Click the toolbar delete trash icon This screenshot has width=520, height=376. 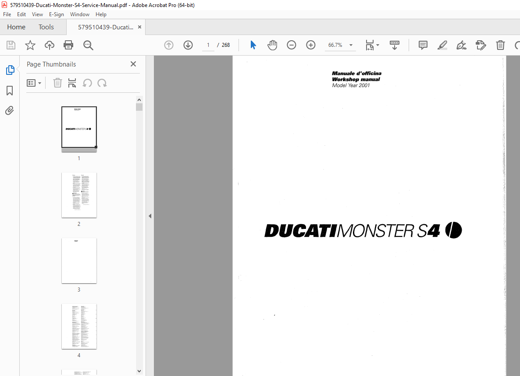tap(500, 45)
